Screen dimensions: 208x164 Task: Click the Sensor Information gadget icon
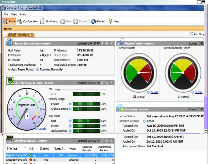[10, 42]
